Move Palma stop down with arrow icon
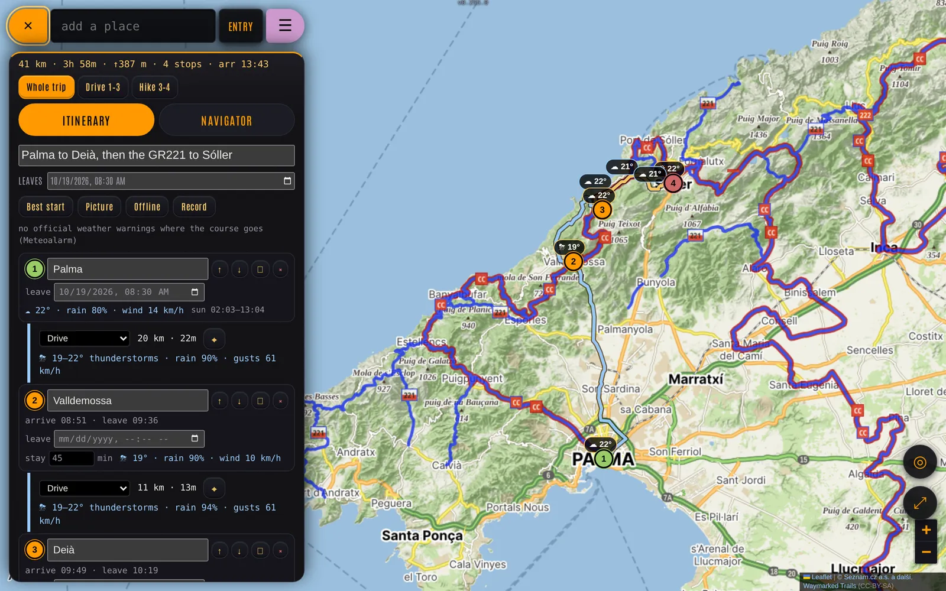 point(239,269)
